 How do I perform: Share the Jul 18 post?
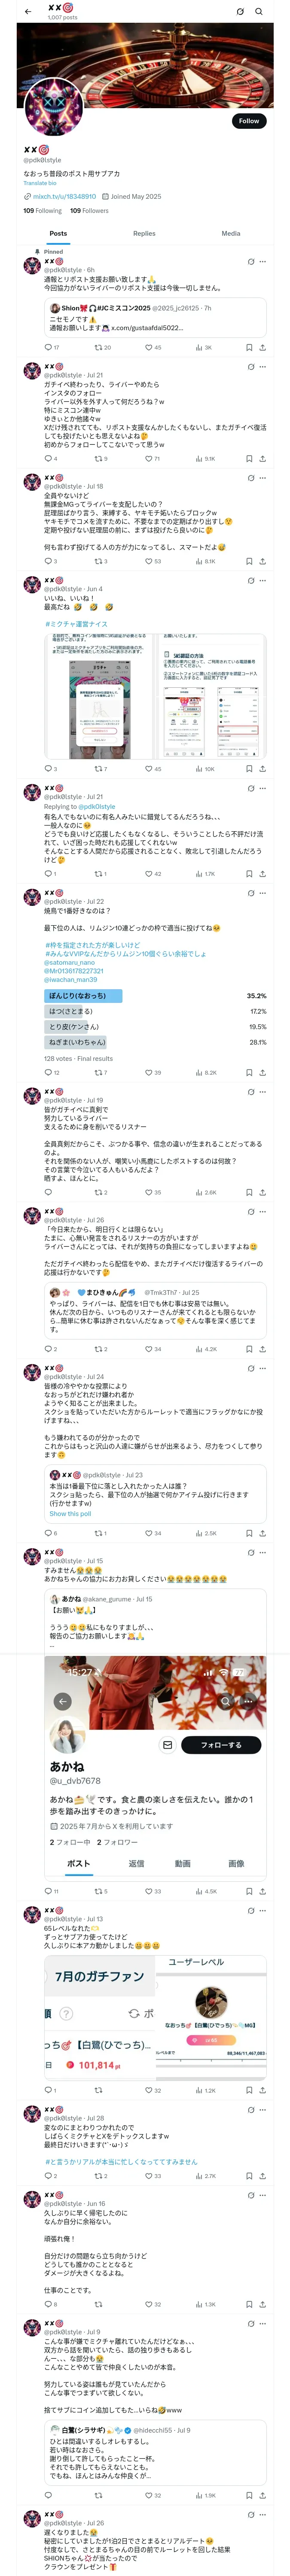point(262,561)
